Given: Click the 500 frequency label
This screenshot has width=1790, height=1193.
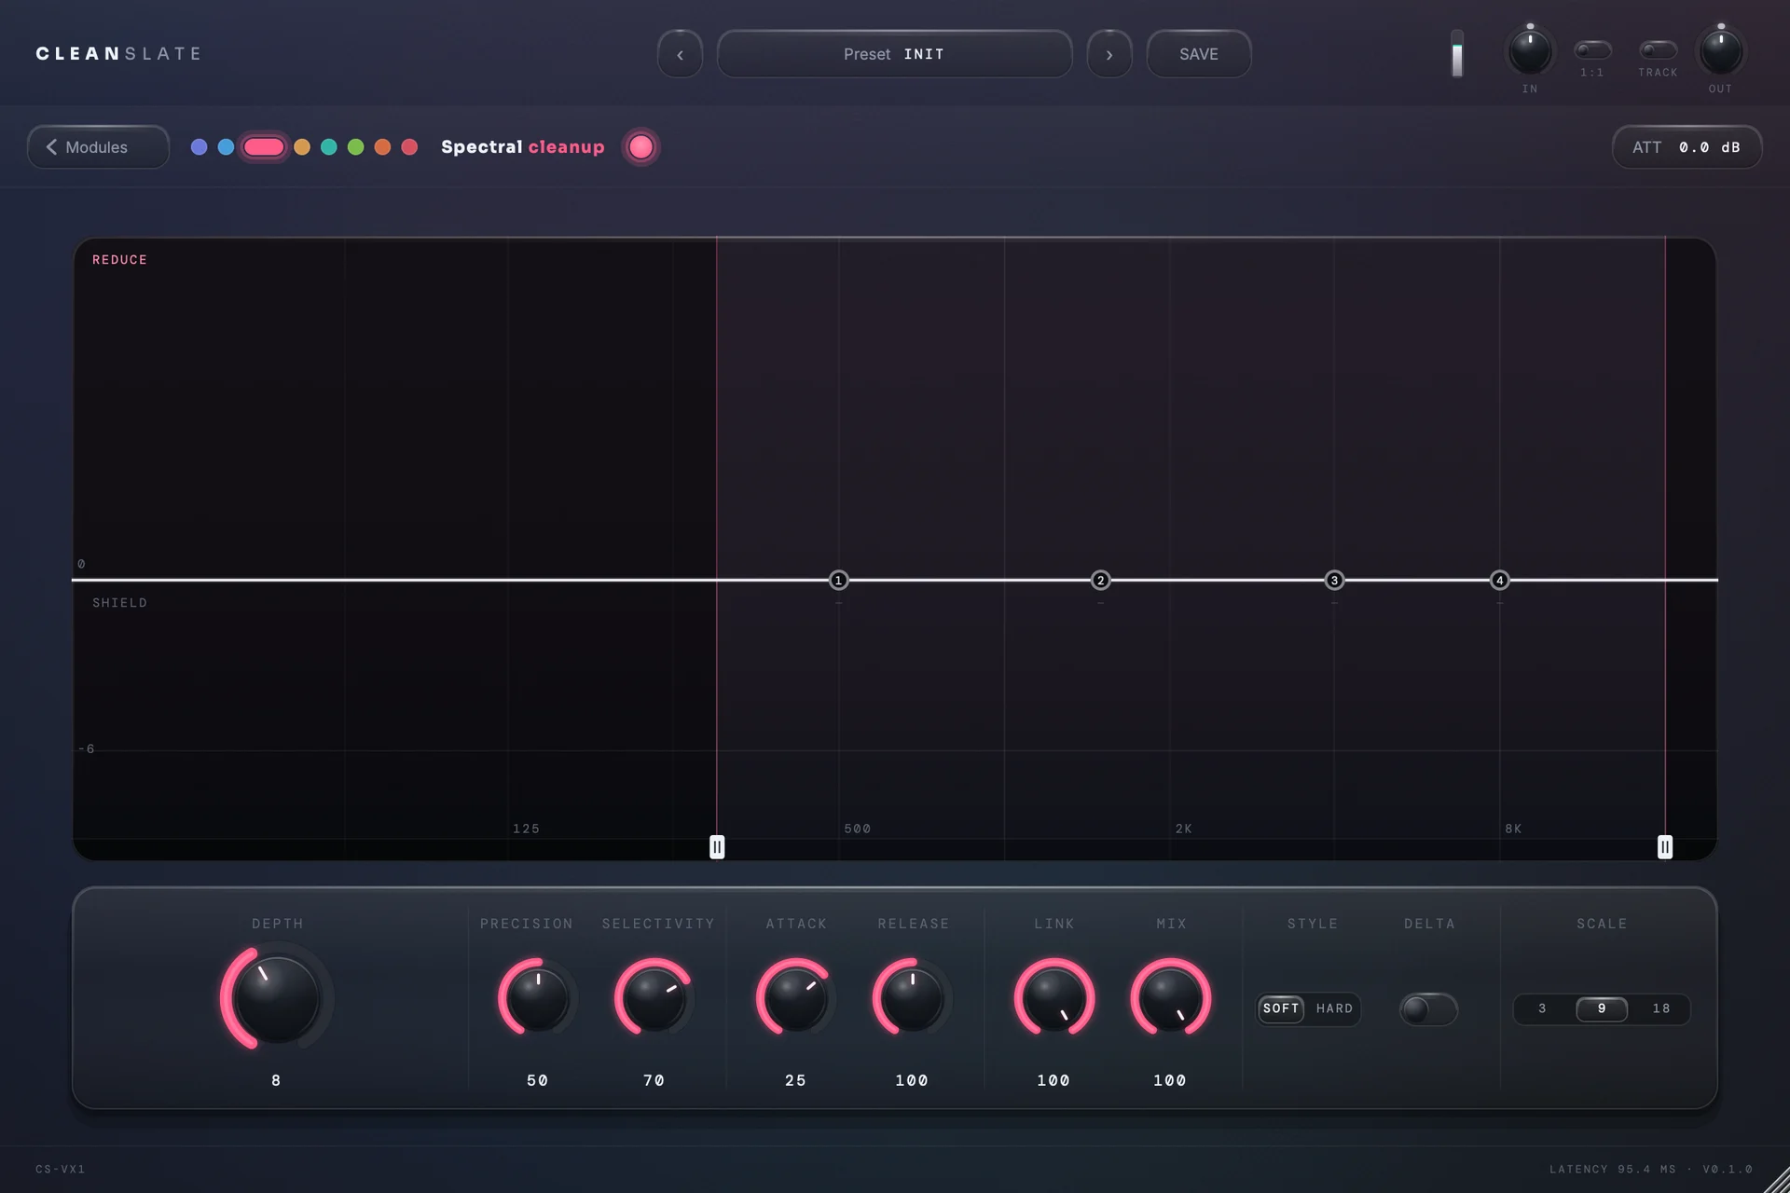Looking at the screenshot, I should (858, 829).
